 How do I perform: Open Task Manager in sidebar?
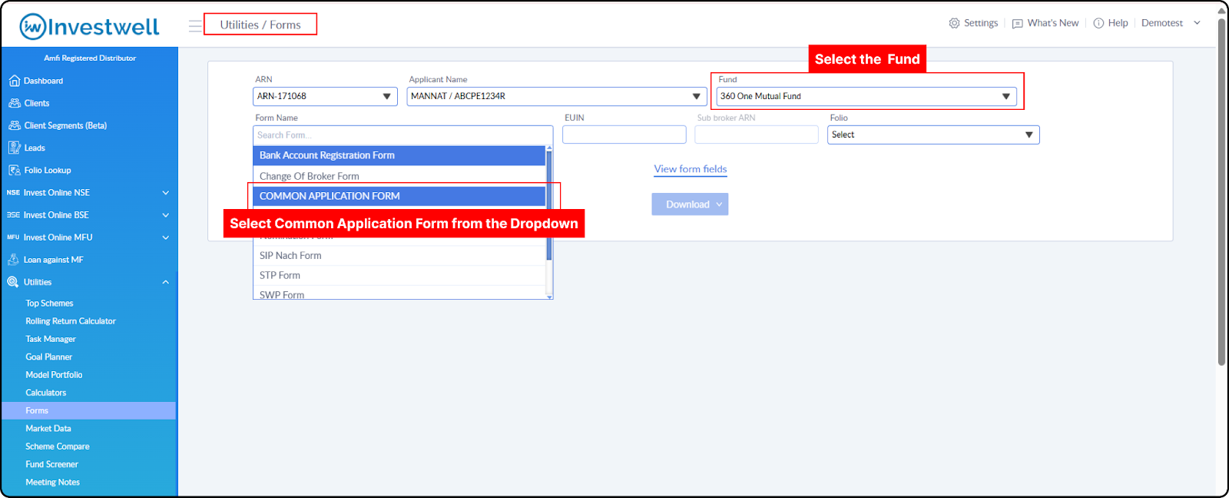pyautogui.click(x=51, y=339)
